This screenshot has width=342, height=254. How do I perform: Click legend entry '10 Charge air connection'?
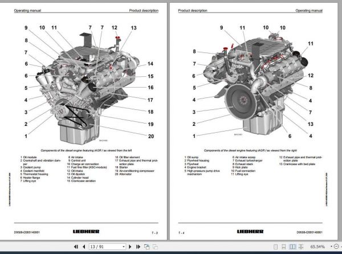(83, 164)
